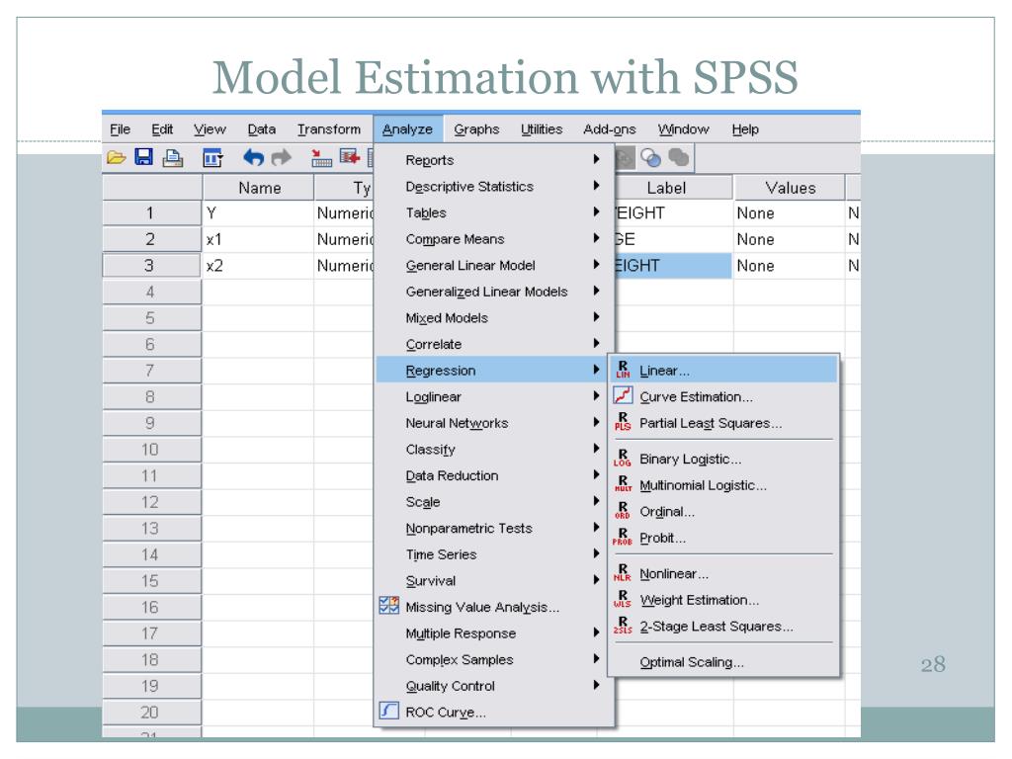Click the Nonlinear NLR icon
This screenshot has height=759, width=1012.
tap(623, 573)
